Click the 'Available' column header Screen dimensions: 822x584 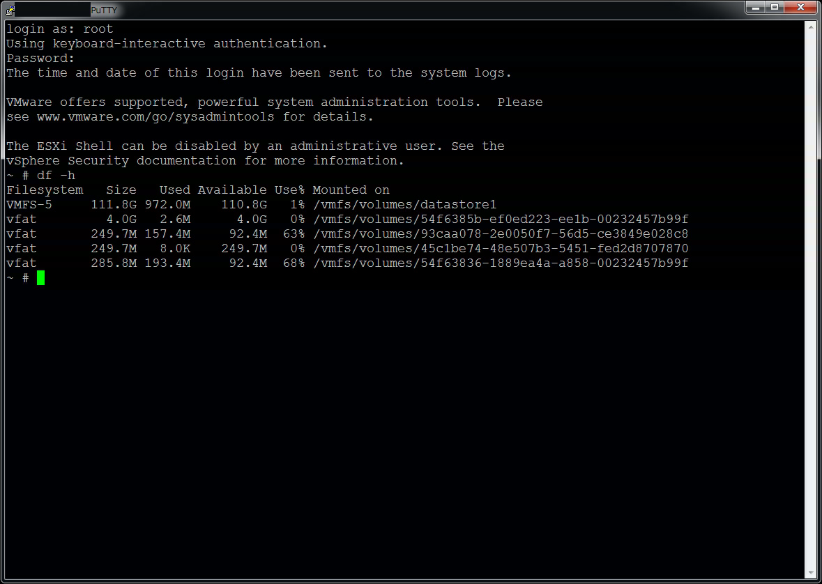tap(232, 190)
